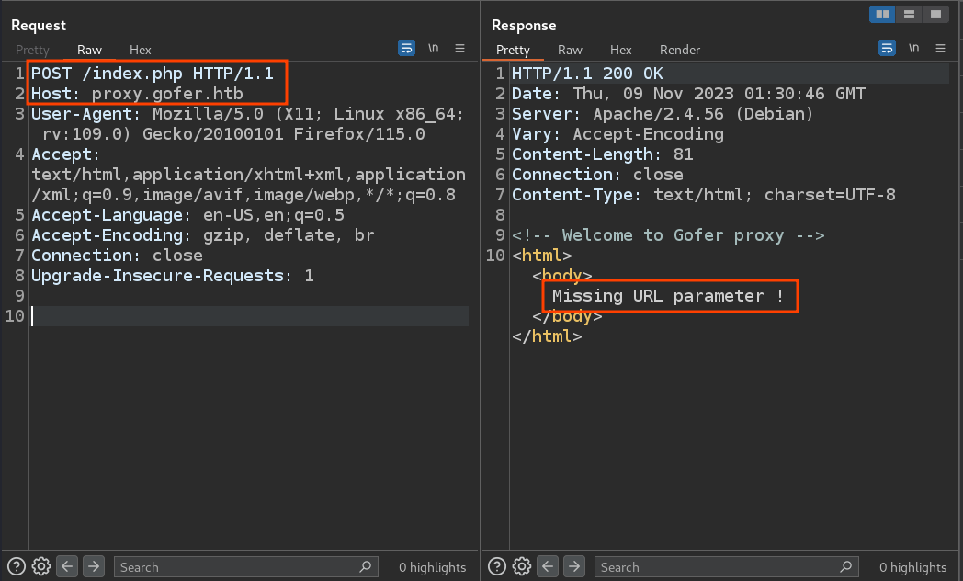Show non-printable characters in Response panel
The image size is (963, 581).
click(914, 49)
